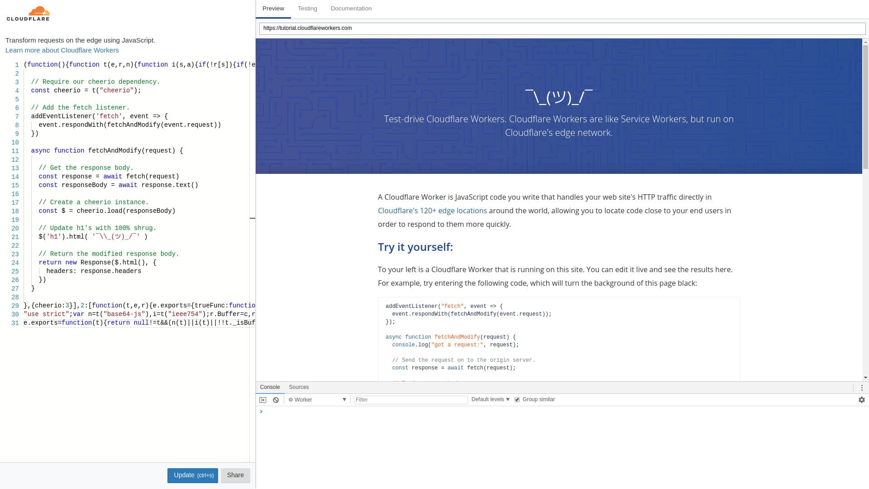869x489 pixels.
Task: Click the preview scrollbar down arrow
Action: click(865, 378)
